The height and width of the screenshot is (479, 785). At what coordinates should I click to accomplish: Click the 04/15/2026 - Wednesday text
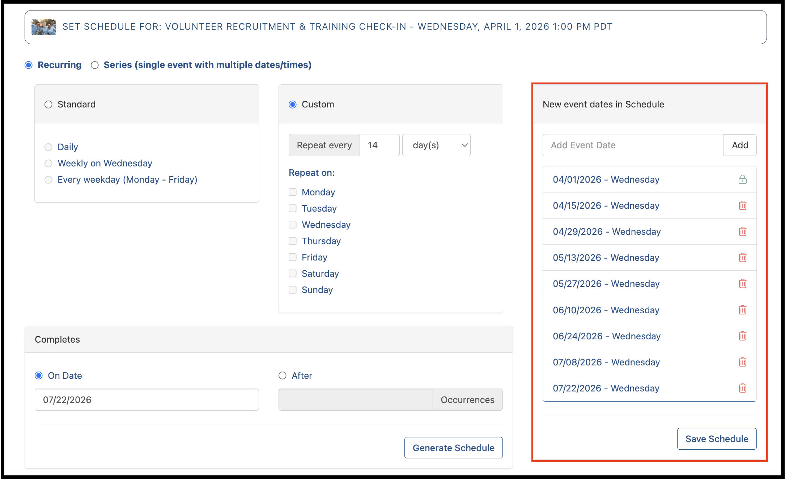606,205
